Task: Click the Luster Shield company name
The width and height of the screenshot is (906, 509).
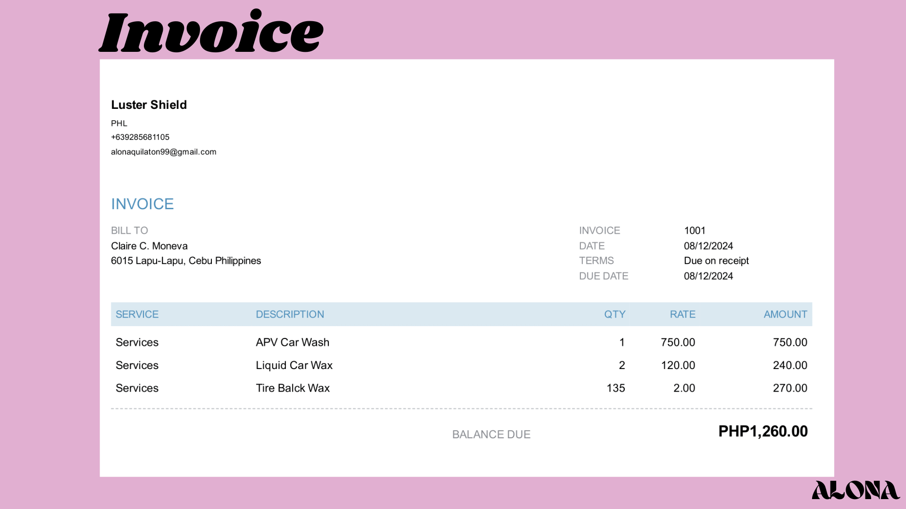Action: tap(149, 105)
